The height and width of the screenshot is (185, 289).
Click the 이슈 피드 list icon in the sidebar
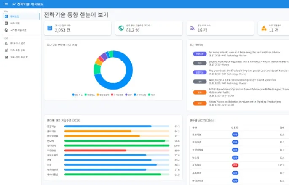click(6, 23)
